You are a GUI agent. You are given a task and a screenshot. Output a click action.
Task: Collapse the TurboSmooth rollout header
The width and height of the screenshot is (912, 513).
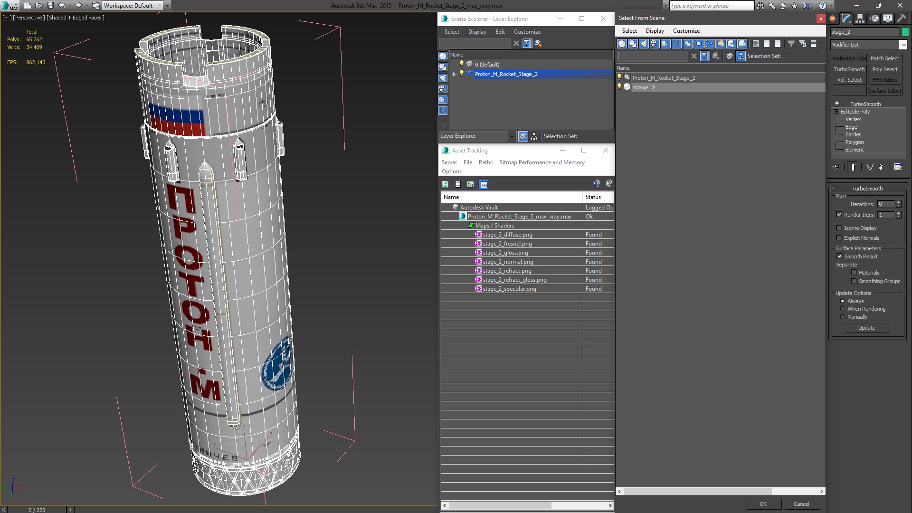tap(867, 189)
